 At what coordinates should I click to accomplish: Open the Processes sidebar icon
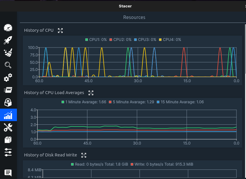coord(8,90)
